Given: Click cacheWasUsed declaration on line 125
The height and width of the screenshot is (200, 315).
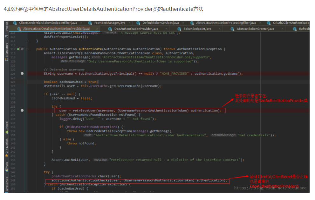Looking at the screenshot, I should (71, 82).
